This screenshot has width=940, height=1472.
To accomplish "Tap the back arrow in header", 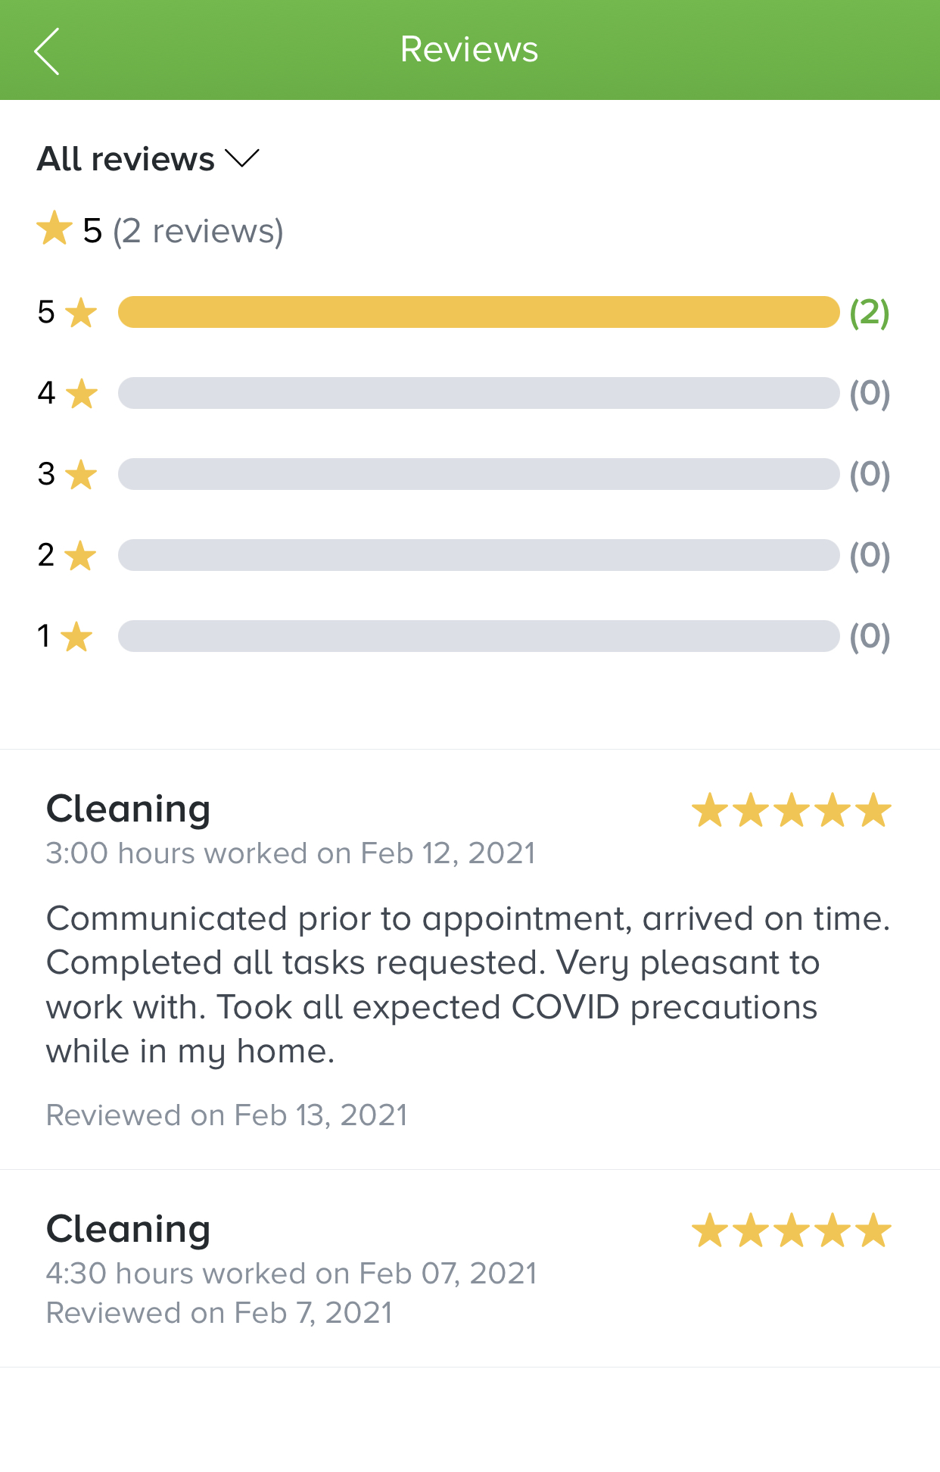I will pyautogui.click(x=47, y=51).
